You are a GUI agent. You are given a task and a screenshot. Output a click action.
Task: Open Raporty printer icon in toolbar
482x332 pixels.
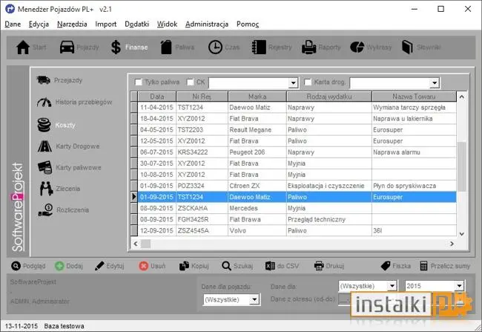coord(308,48)
